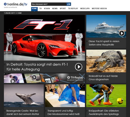Go back via 'zurück zu t-online.de' link
Screen dimensions: 130x117
pos(10,7)
